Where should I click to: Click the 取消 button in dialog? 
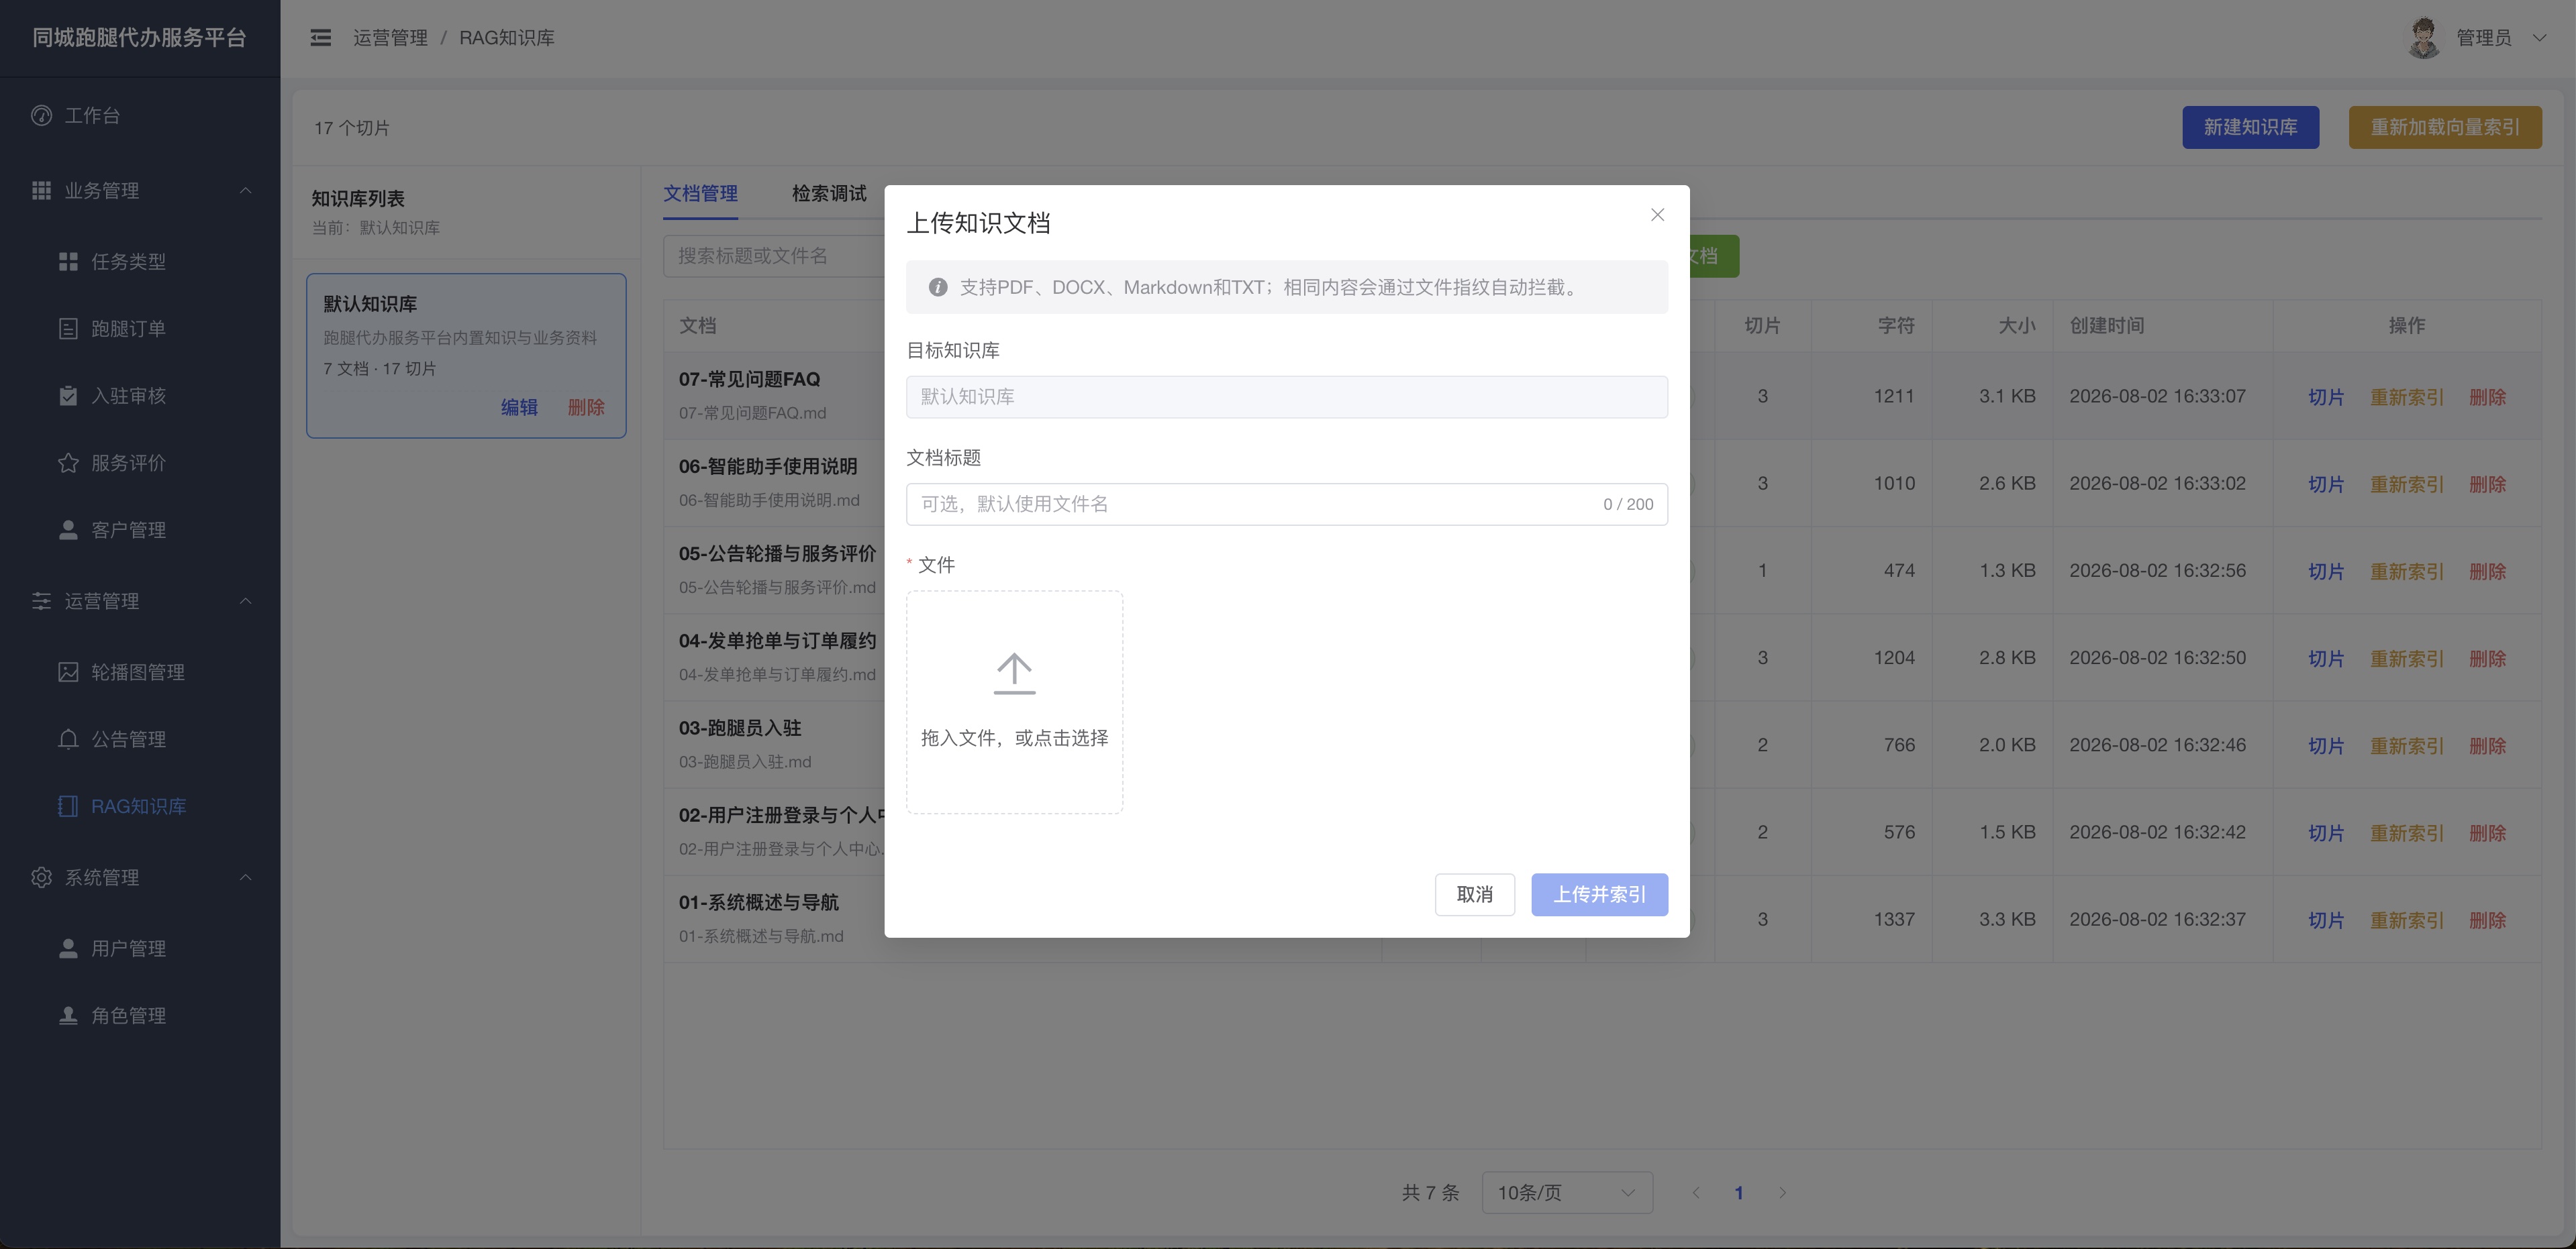pyautogui.click(x=1475, y=894)
